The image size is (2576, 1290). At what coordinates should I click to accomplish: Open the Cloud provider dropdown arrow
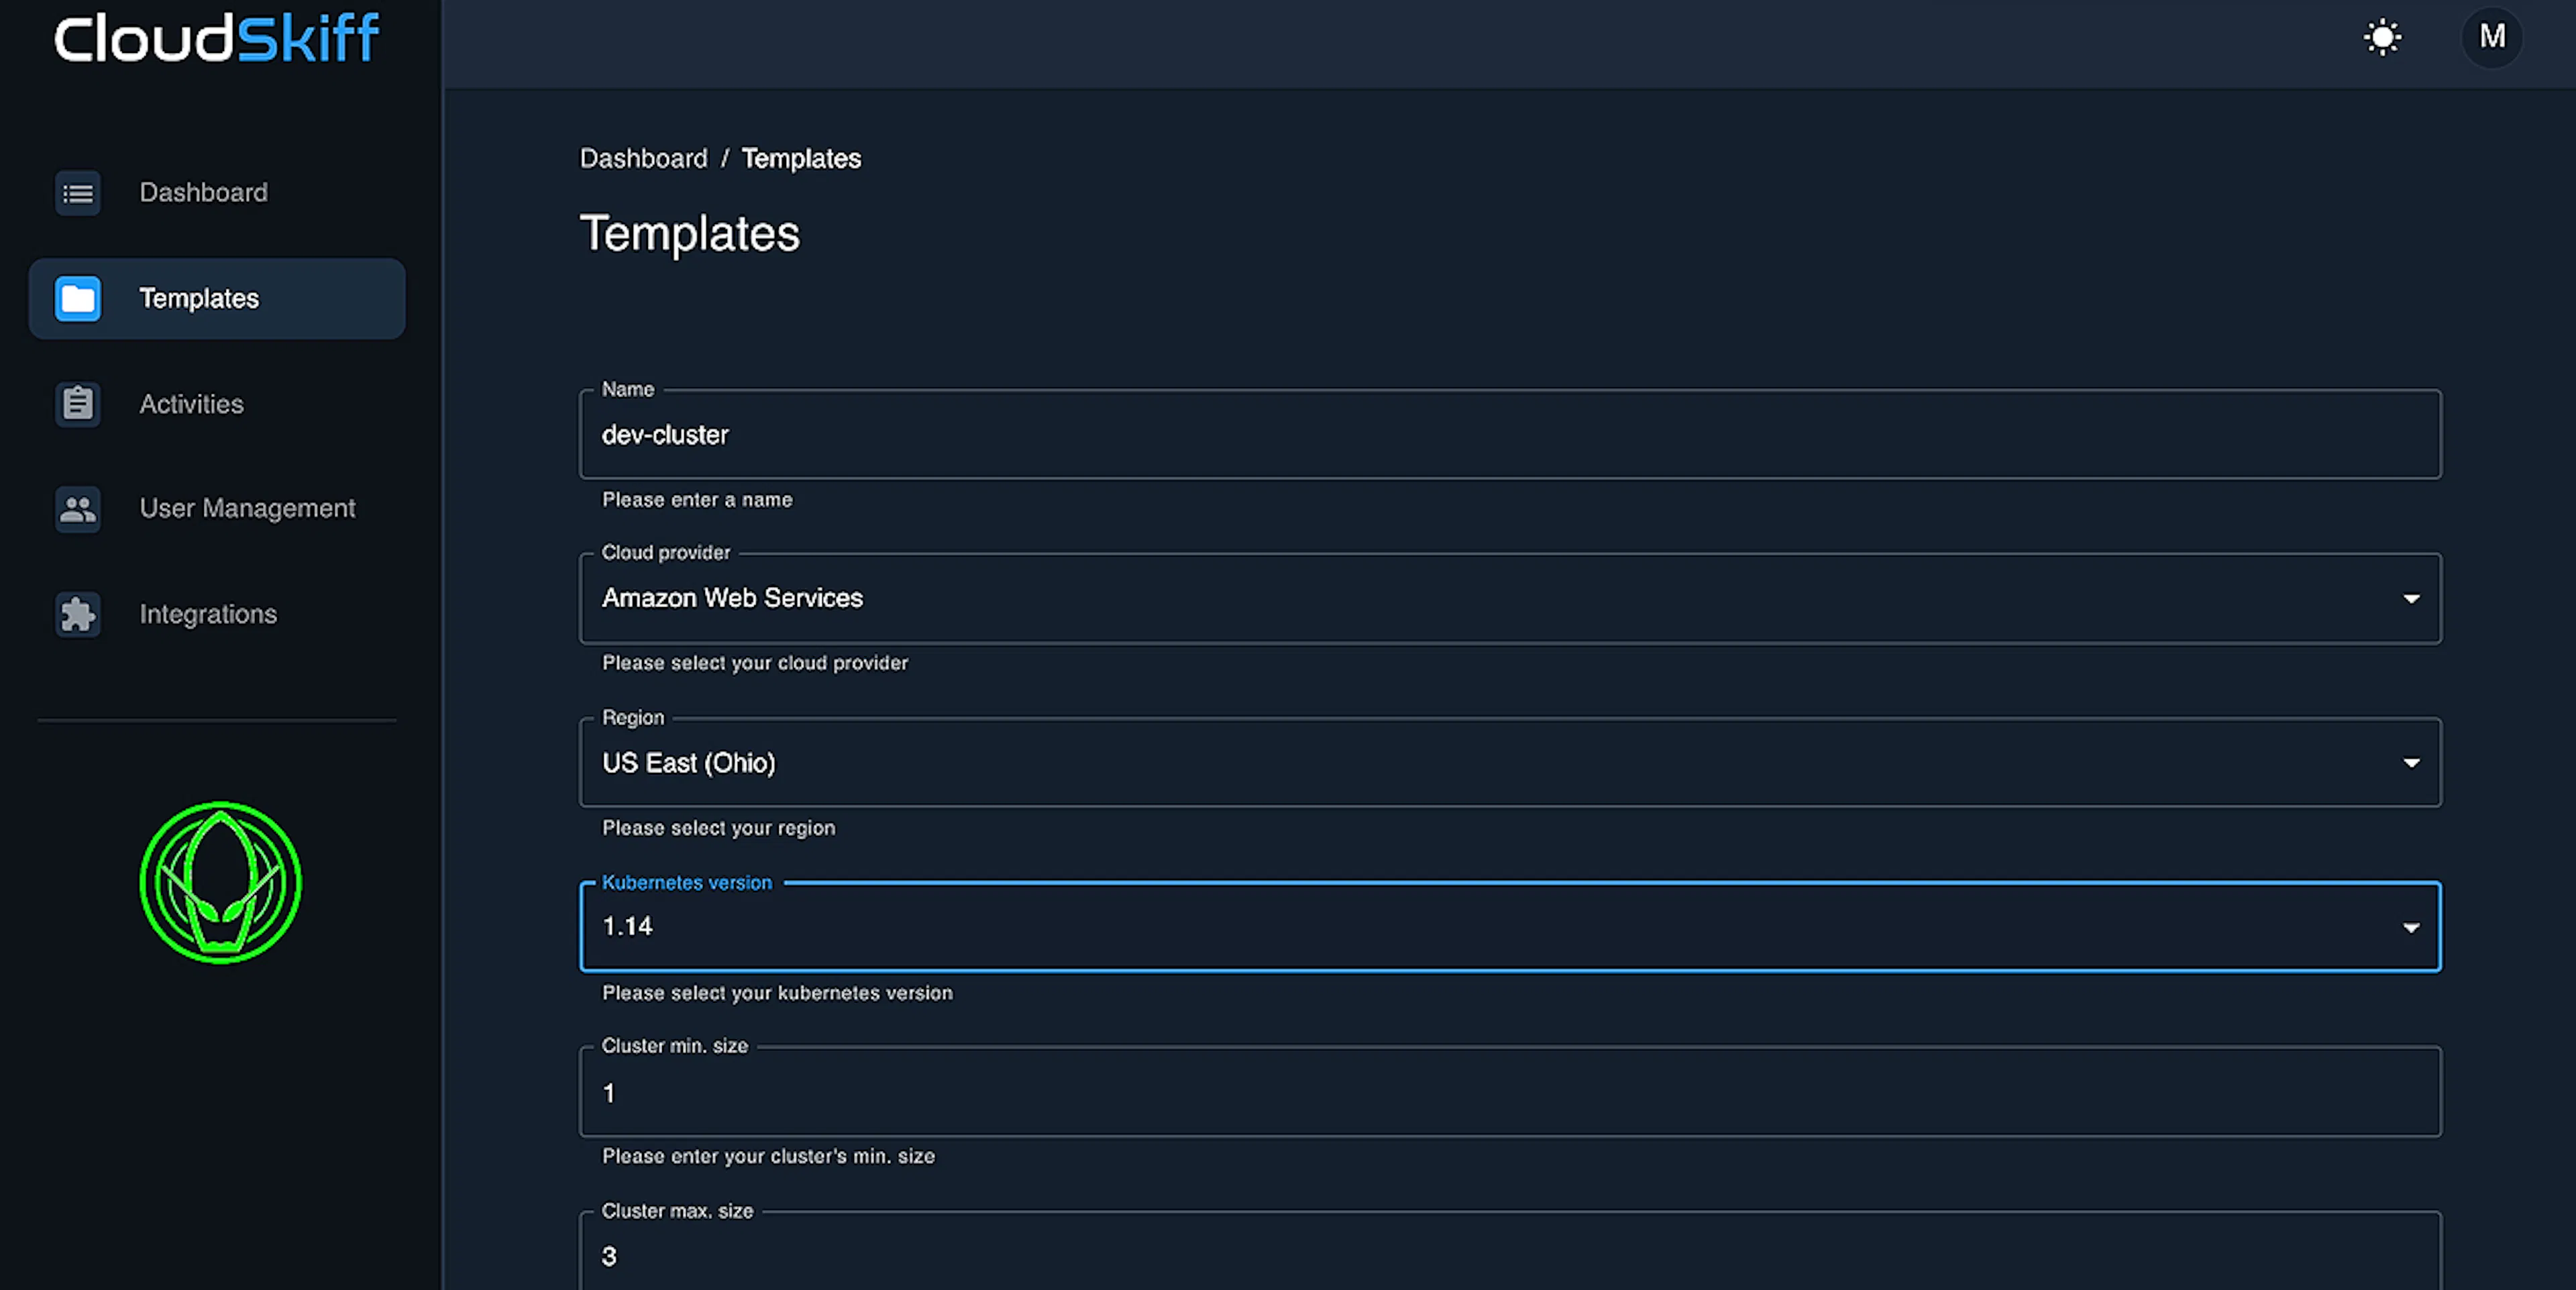click(2411, 598)
